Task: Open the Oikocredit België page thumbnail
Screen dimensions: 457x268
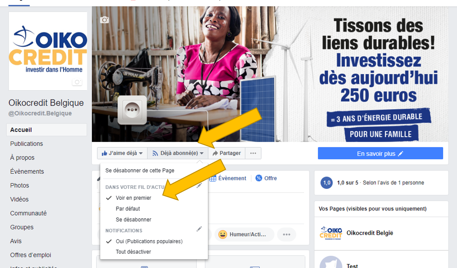Action: tap(331, 233)
